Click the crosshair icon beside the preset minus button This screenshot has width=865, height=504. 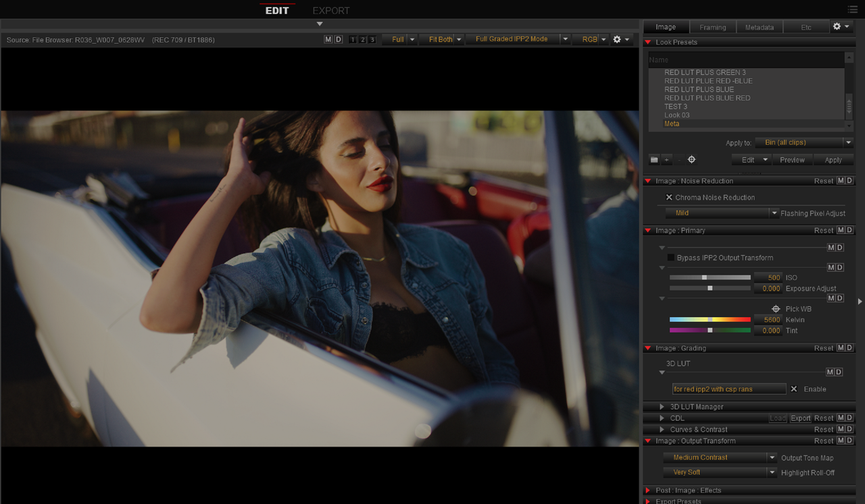691,160
